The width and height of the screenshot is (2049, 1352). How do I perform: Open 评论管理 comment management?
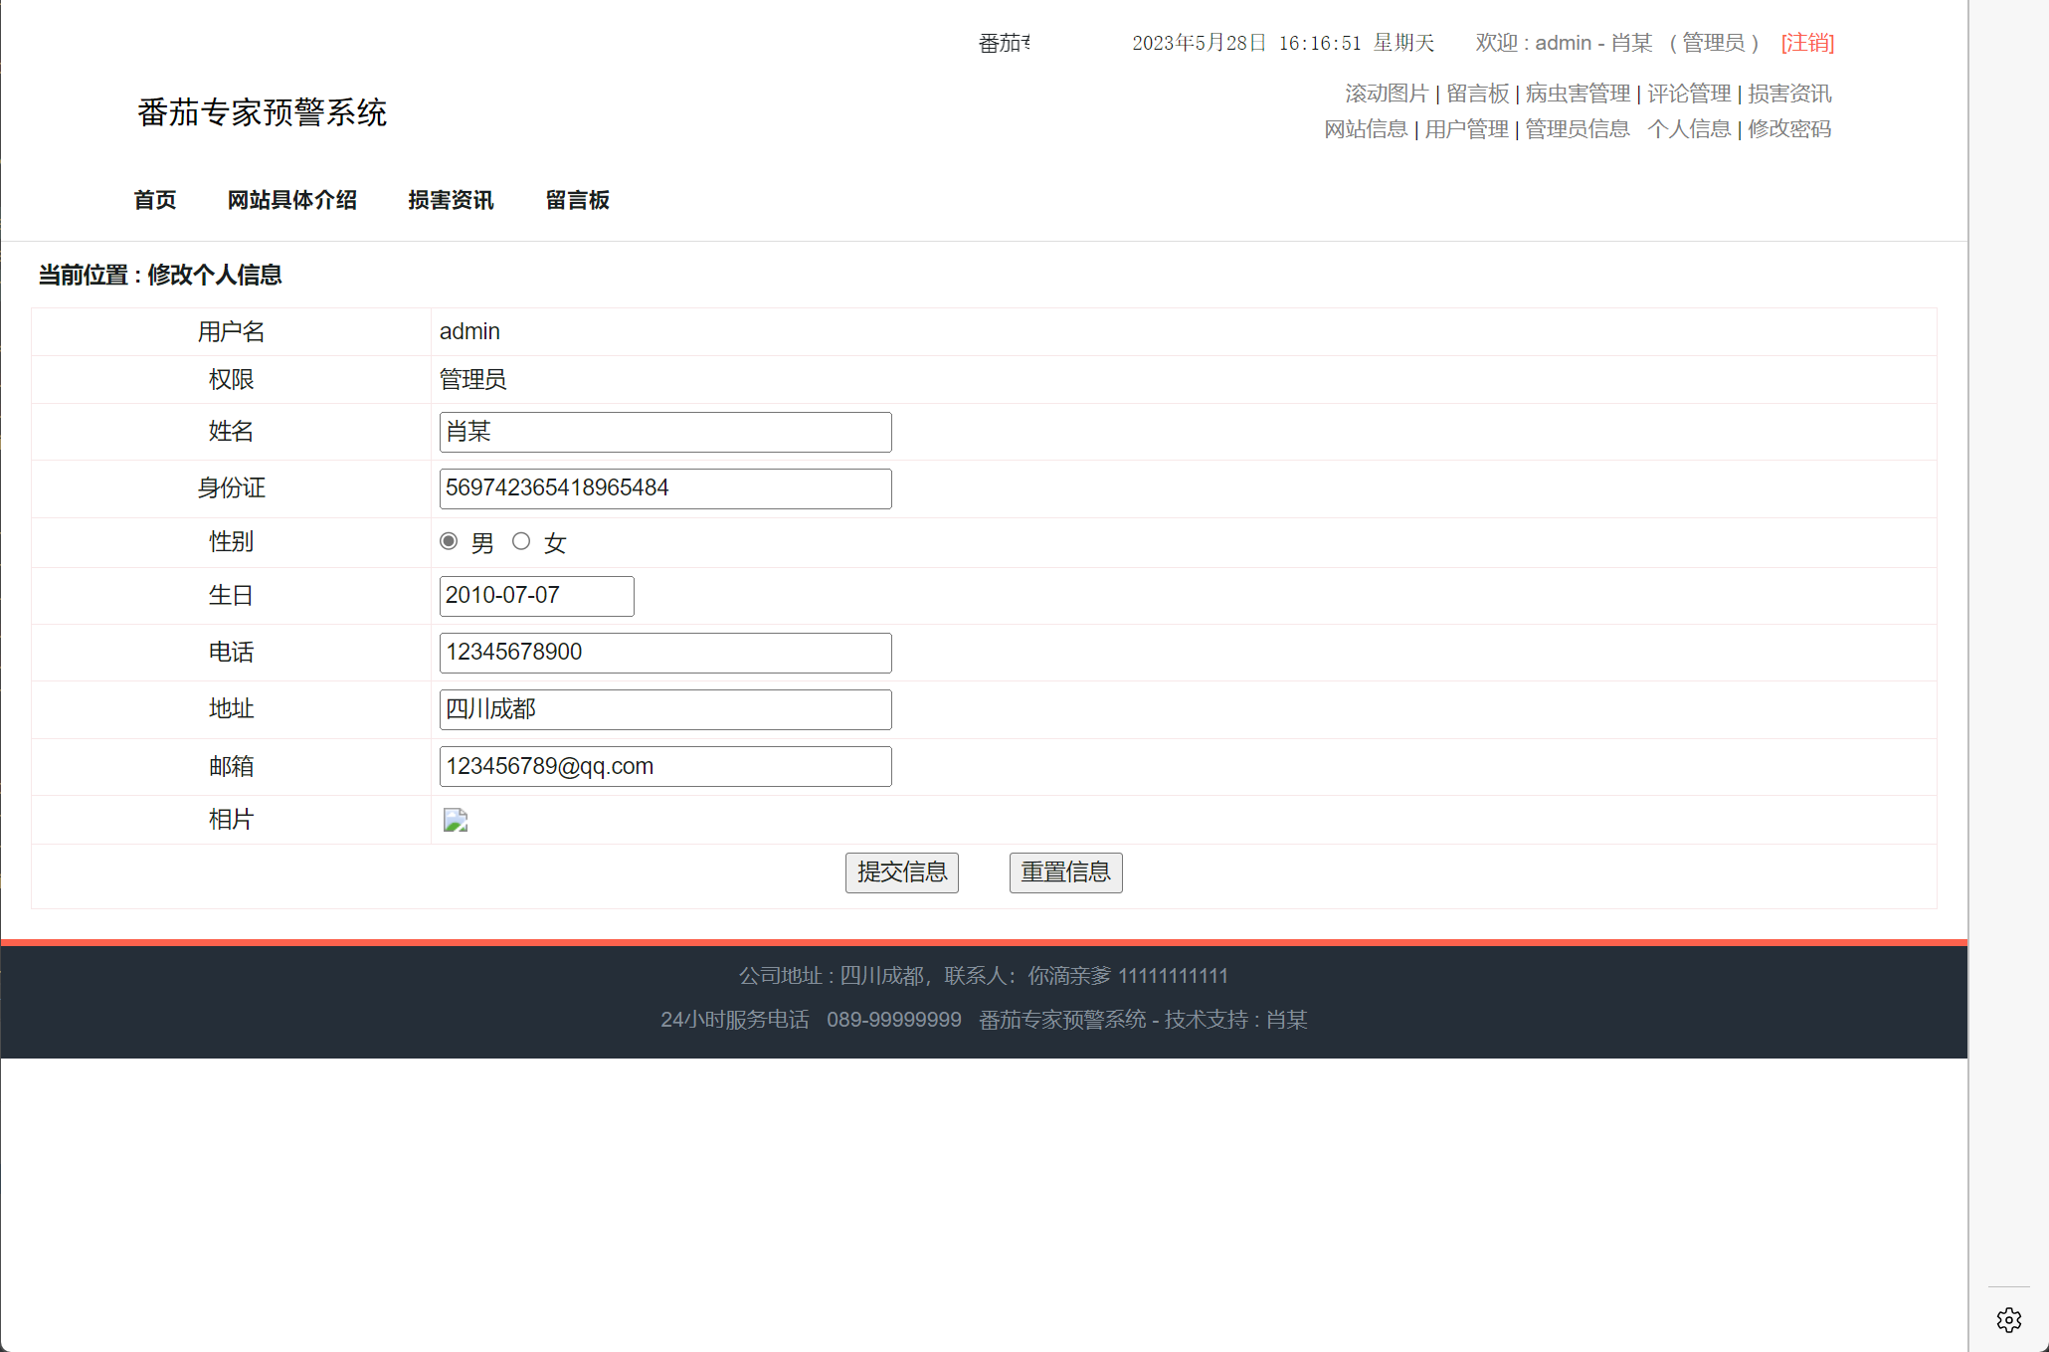[1689, 93]
